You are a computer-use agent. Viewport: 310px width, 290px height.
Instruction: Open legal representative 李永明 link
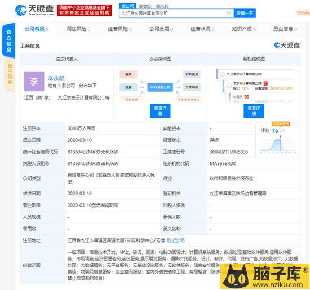(56, 78)
